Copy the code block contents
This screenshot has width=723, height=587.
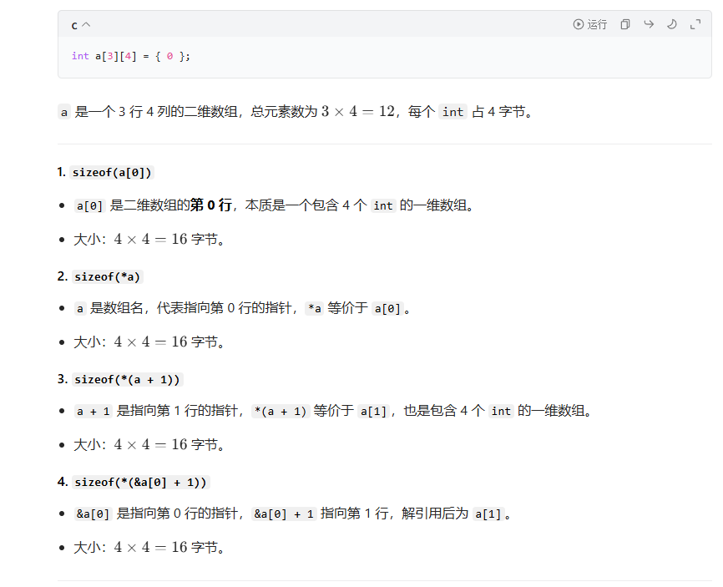point(624,24)
